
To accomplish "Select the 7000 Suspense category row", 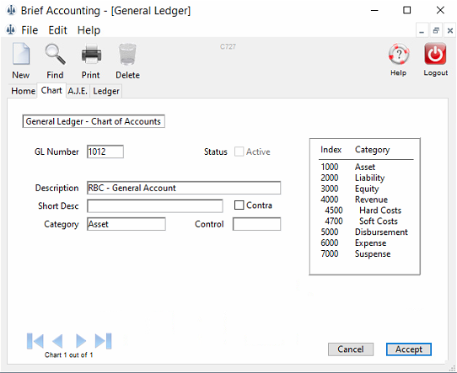I will (x=356, y=253).
